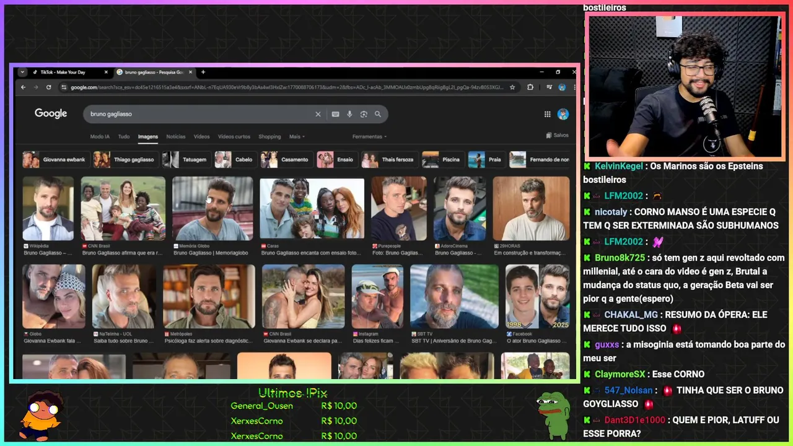Filter by Cabelo chip
This screenshot has height=446, width=793.
[x=235, y=159]
